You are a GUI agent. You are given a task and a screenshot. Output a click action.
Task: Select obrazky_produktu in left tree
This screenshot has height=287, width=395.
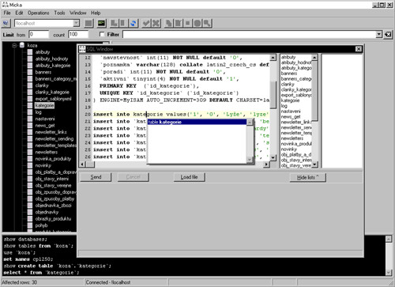(x=53, y=219)
